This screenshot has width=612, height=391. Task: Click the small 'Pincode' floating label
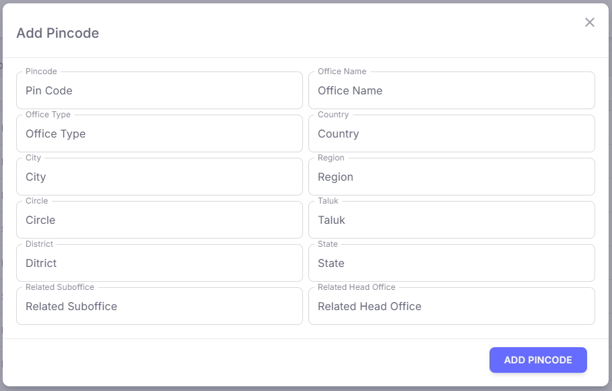click(x=41, y=71)
